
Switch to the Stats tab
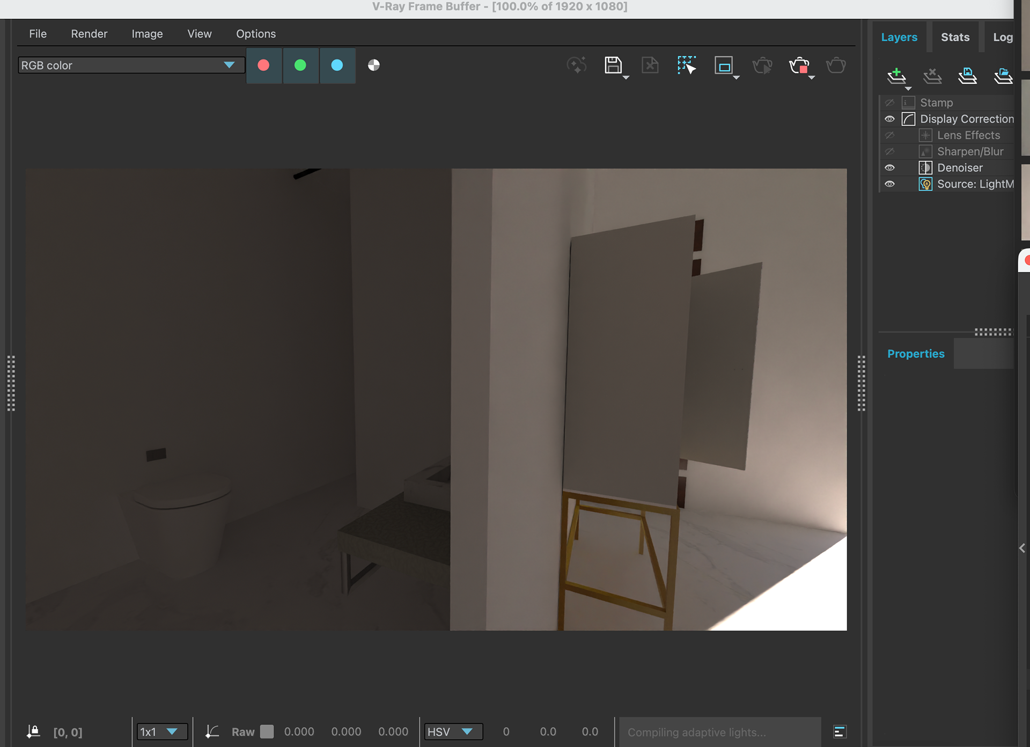pos(955,38)
